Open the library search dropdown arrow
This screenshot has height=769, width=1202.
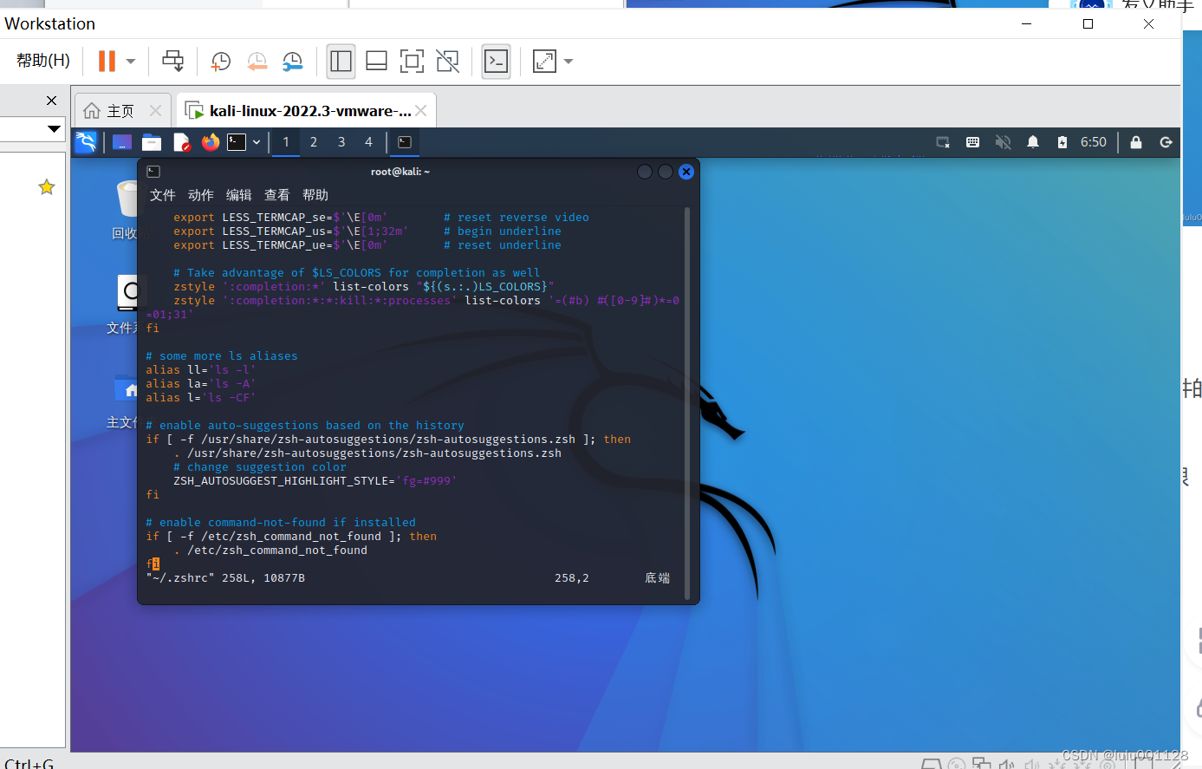(54, 129)
